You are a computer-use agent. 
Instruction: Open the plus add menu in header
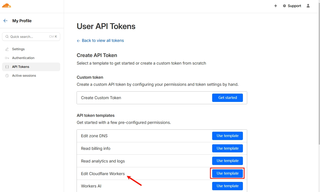click(x=276, y=6)
